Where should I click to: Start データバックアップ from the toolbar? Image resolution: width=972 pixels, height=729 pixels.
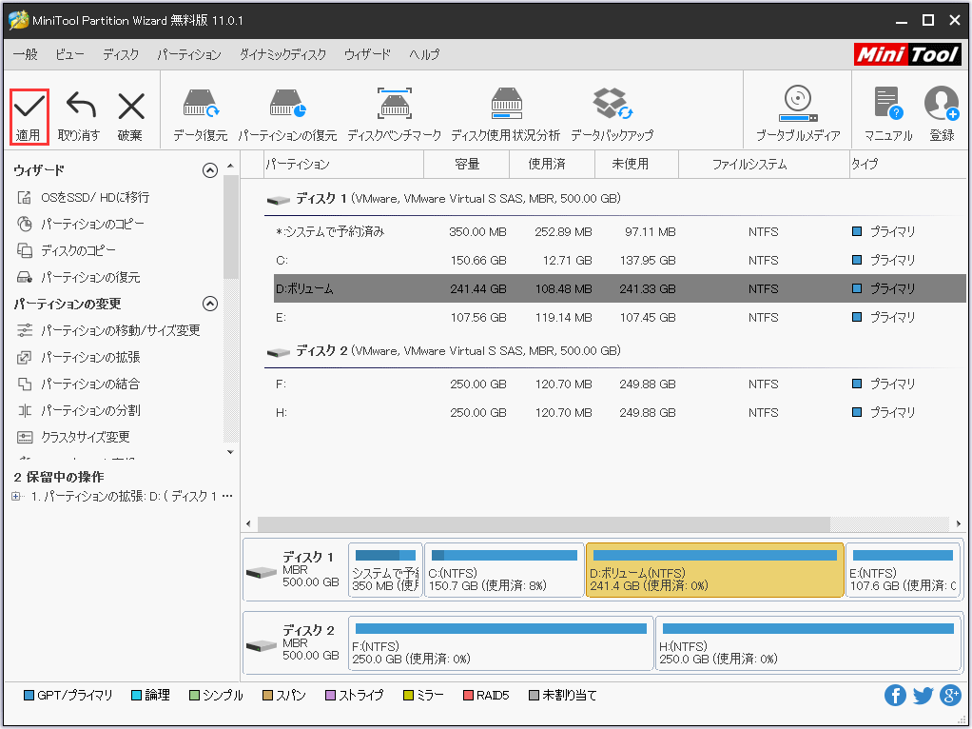[612, 107]
